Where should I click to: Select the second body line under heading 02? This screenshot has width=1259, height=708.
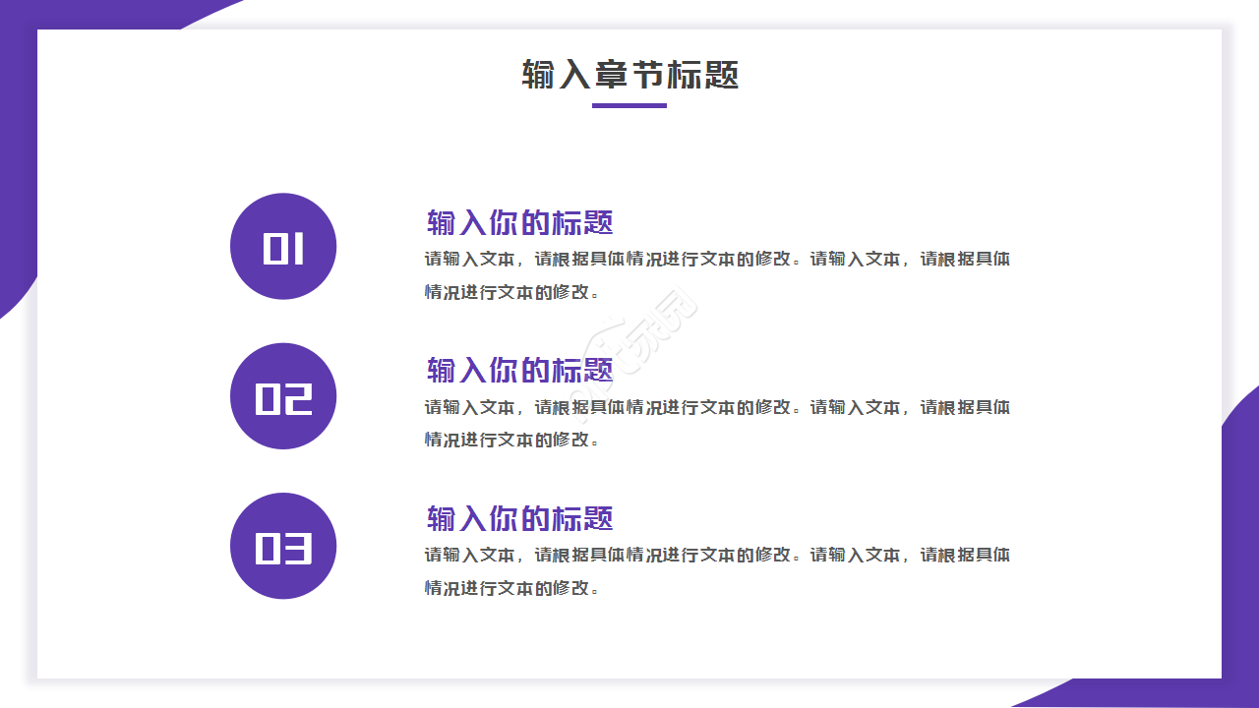tap(511, 440)
